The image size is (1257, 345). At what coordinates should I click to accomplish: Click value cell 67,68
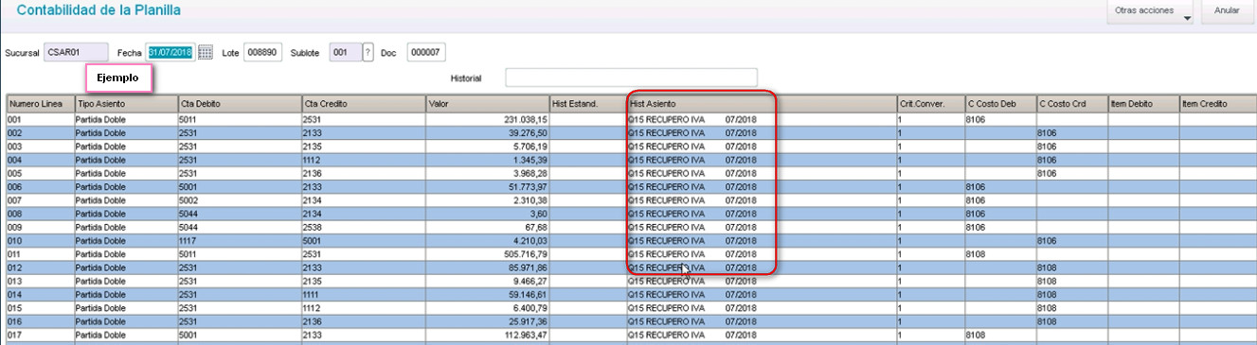pos(487,228)
